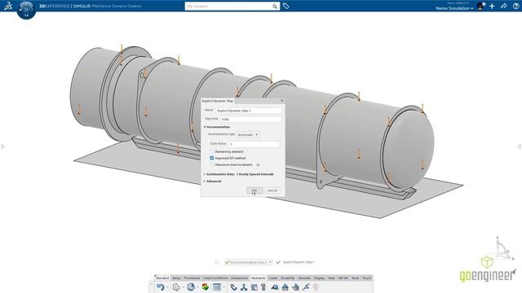Open the Share icon in top bar
The height and width of the screenshot is (293, 522).
click(504, 6)
